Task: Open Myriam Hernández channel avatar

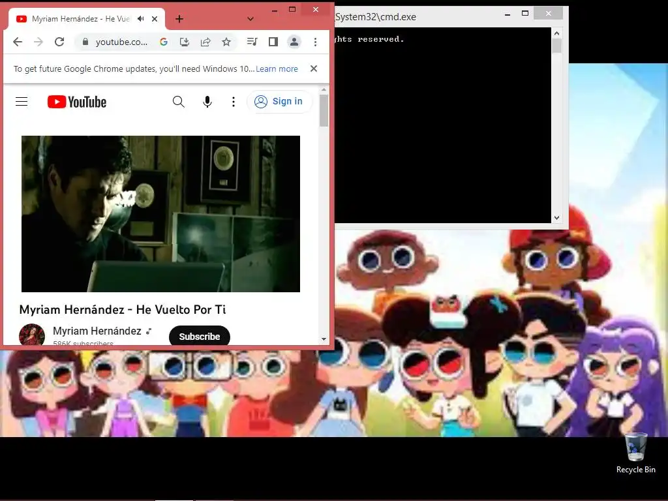Action: 32,335
